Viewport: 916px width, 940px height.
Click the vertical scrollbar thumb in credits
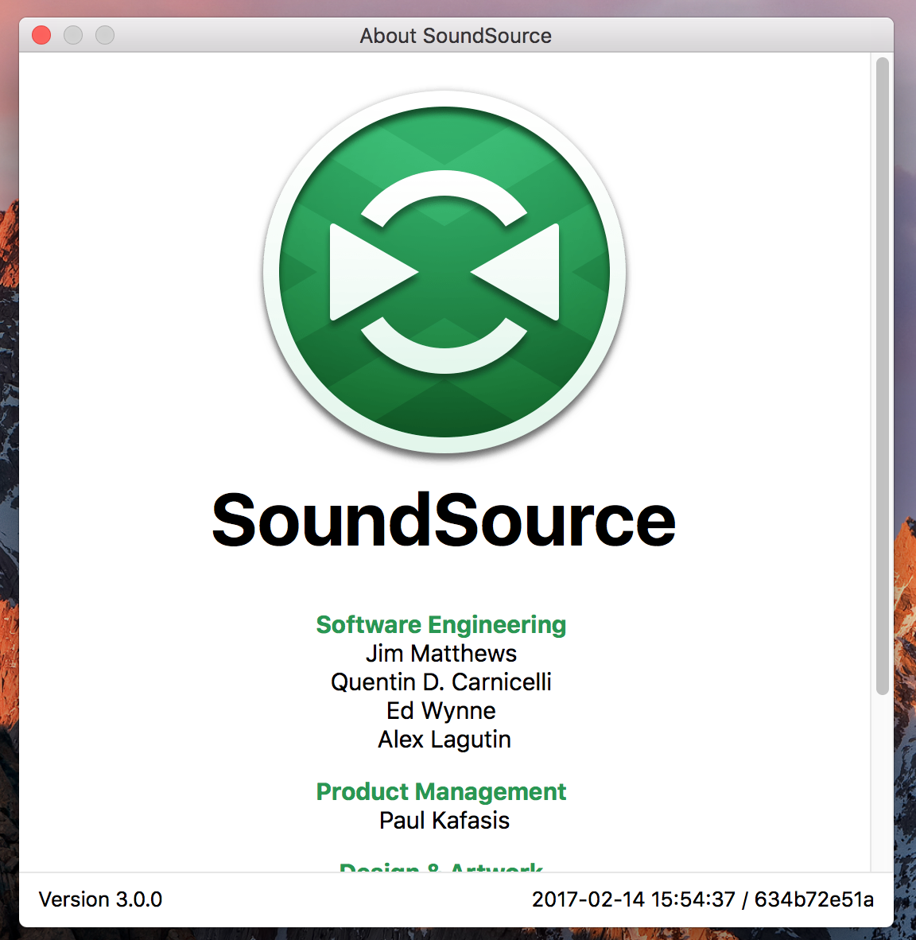(882, 376)
